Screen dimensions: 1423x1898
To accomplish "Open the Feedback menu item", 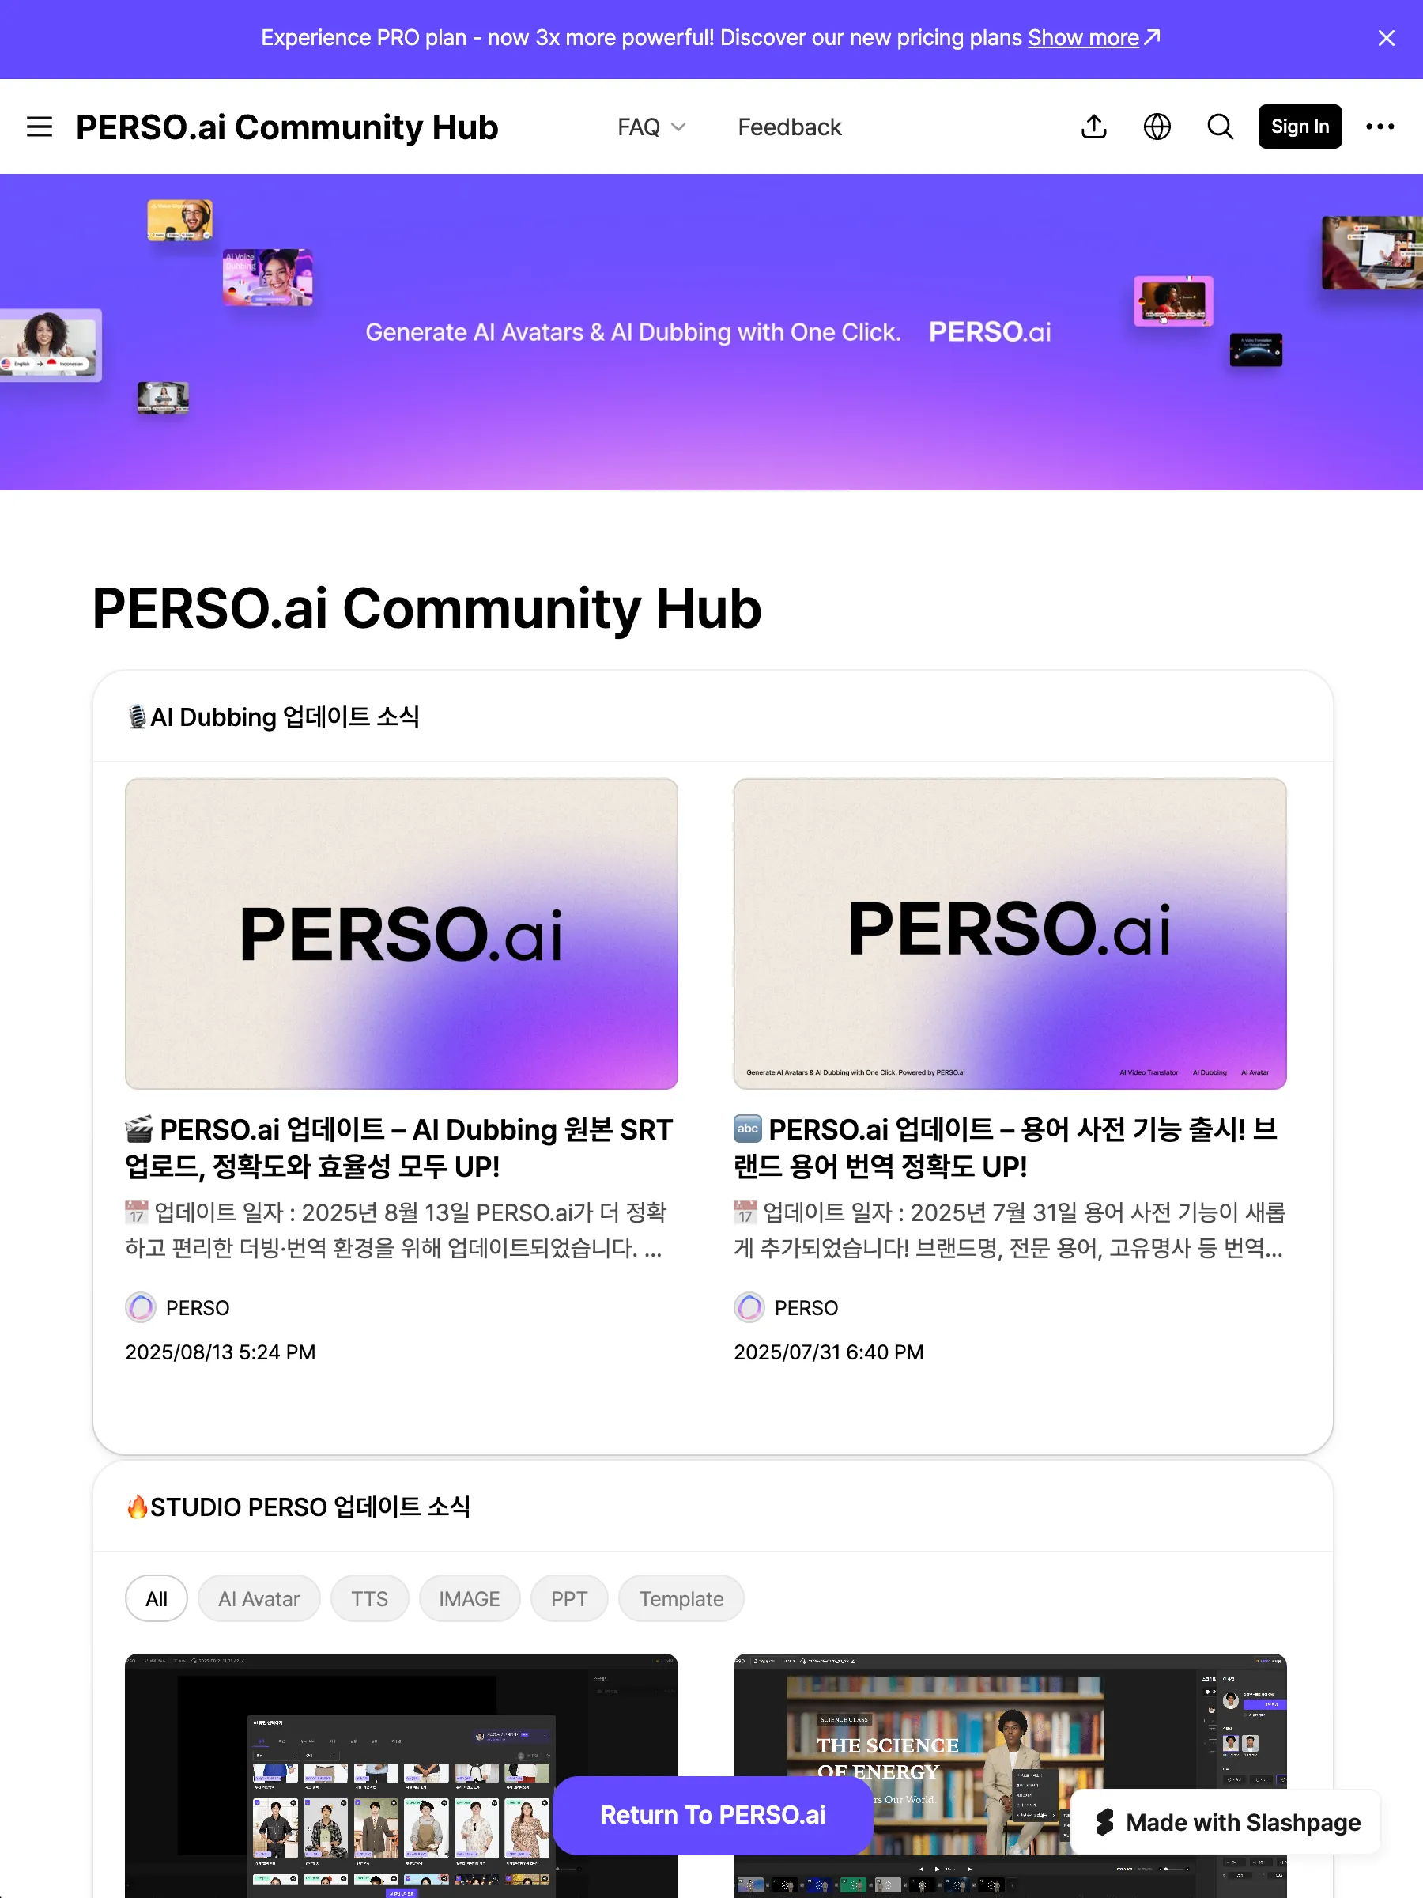I will pos(789,127).
